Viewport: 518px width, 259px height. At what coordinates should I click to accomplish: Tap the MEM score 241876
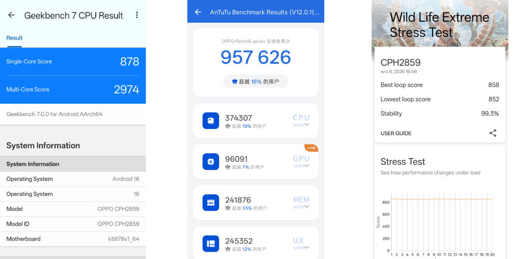[x=238, y=200]
